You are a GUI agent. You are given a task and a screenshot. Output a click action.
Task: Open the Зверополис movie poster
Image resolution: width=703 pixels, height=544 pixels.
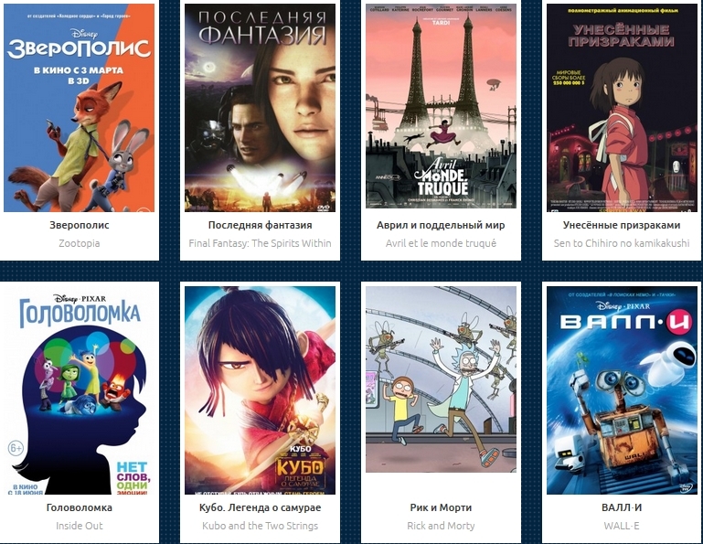[79, 108]
